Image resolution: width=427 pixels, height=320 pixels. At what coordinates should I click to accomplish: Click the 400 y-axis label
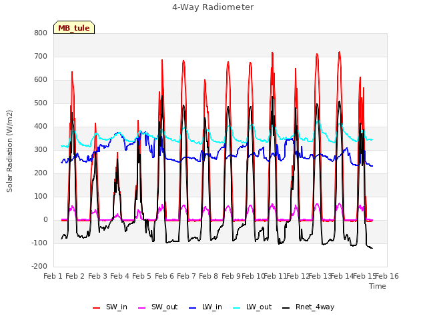coord(41,126)
